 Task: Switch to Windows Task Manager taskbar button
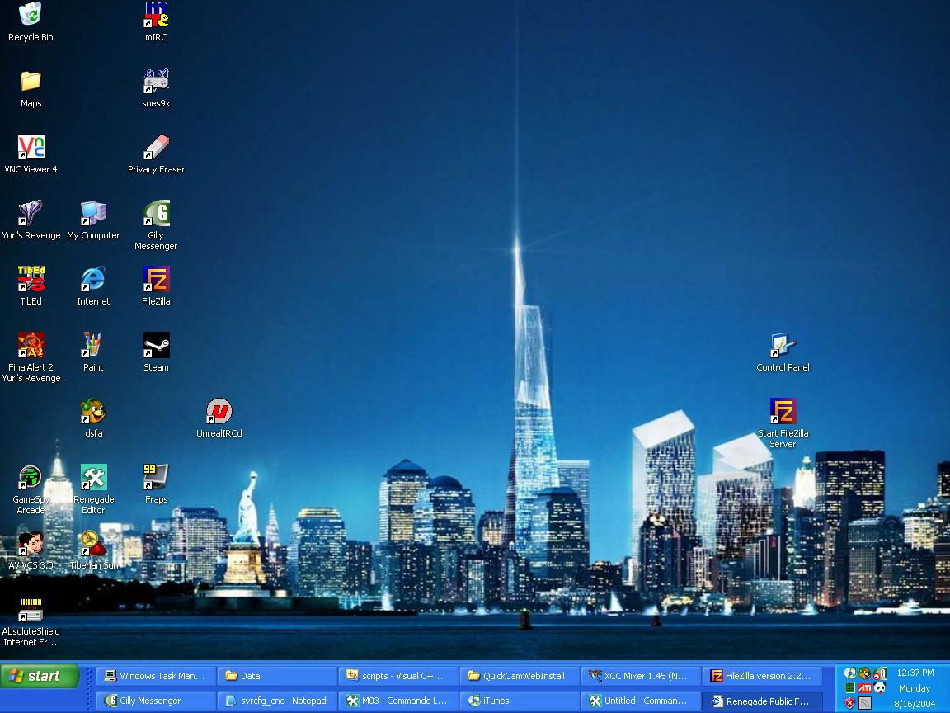(x=156, y=676)
